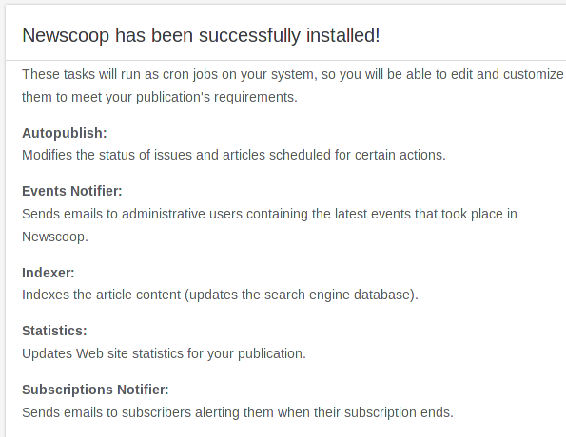The width and height of the screenshot is (566, 437).
Task: Click the 'Newscoop has been successfully installed!' heading
Action: click(201, 36)
